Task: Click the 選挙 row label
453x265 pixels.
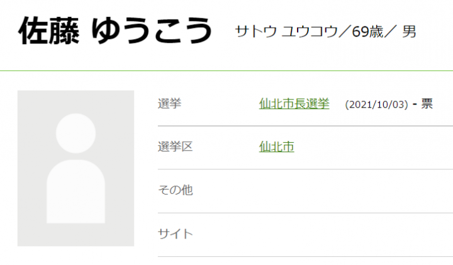Action: 169,104
